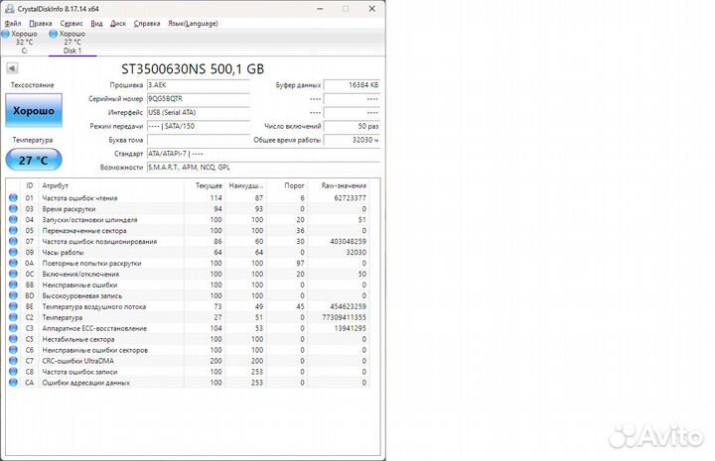Viewport: 715px width, 461px height.
Task: Click the status icon for Переназначенные сектора
Action: (x=13, y=230)
